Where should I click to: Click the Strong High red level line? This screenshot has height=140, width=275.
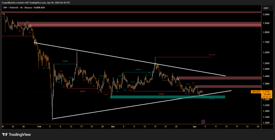(x=183, y=57)
